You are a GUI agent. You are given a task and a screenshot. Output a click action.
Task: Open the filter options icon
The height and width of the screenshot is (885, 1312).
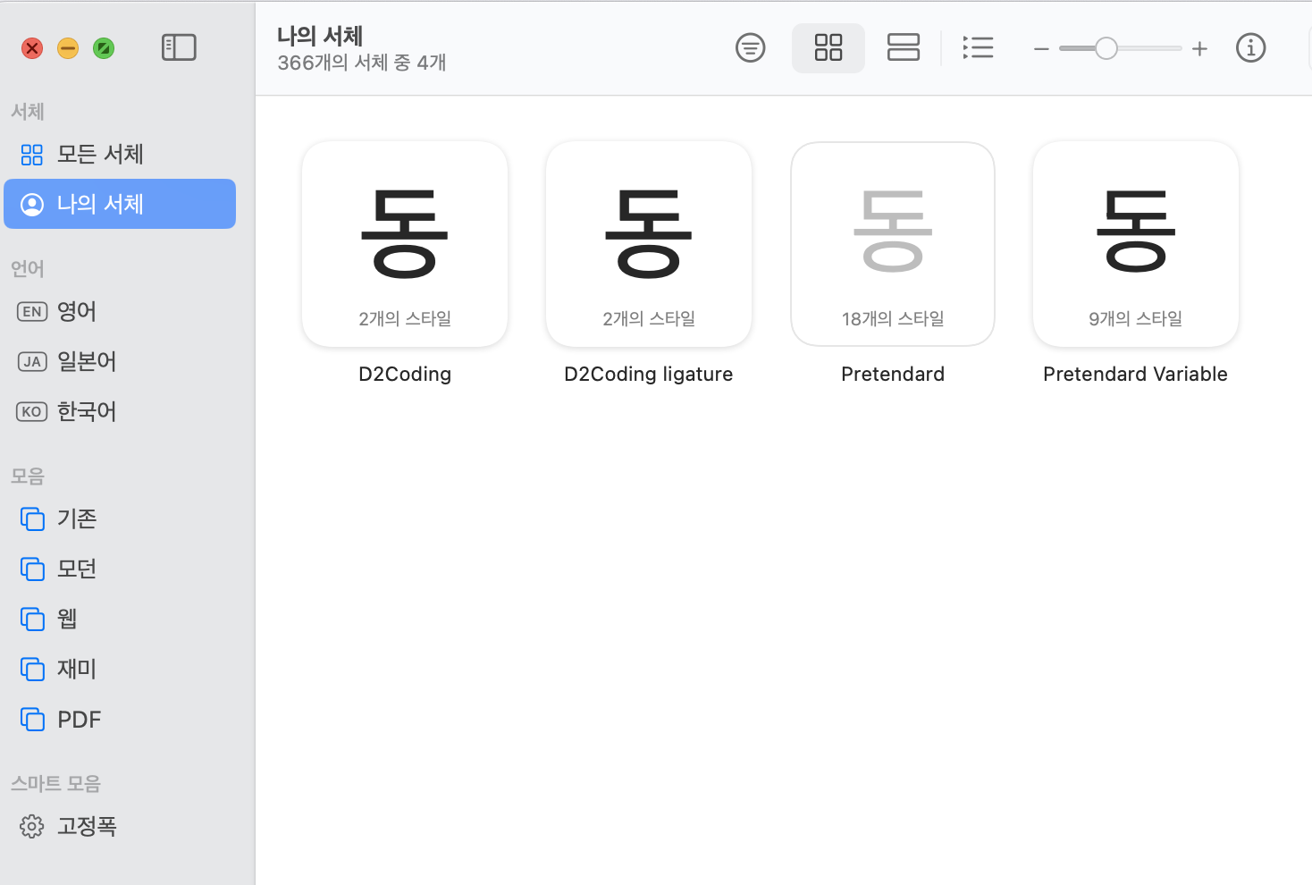(751, 47)
